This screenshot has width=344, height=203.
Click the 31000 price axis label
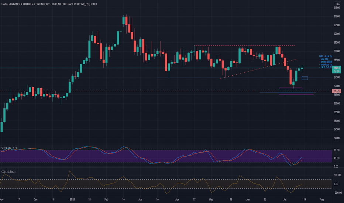point(337,17)
